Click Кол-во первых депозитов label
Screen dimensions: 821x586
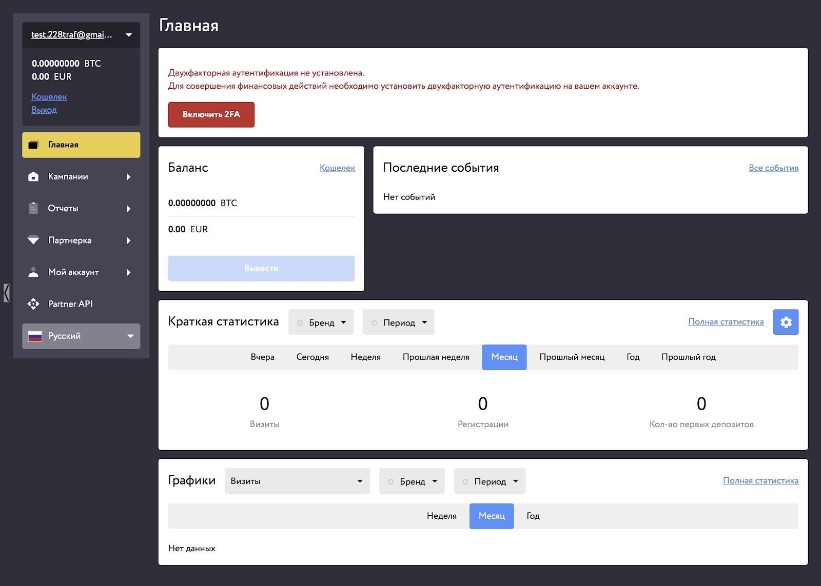click(x=701, y=425)
